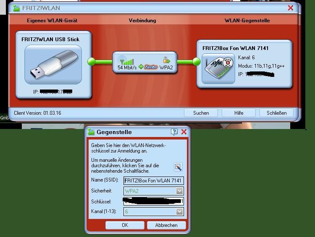
Task: Click the Turbo mode badge
Action: click(x=151, y=67)
